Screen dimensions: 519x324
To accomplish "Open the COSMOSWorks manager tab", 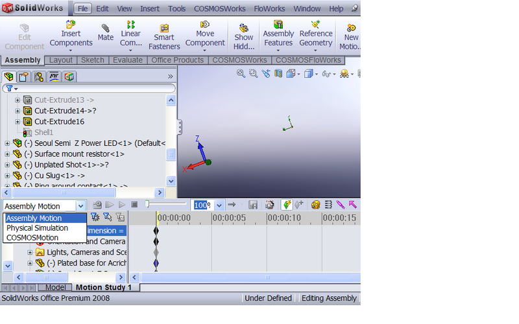I will point(69,76).
